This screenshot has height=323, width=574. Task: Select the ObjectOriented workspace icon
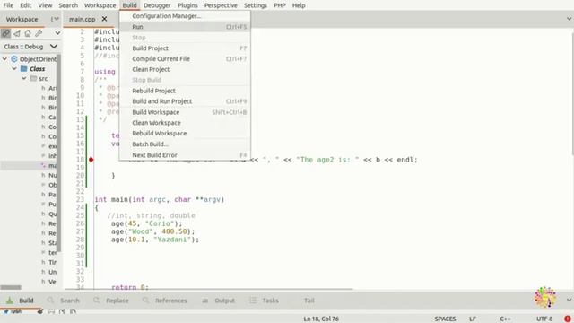tap(14, 59)
